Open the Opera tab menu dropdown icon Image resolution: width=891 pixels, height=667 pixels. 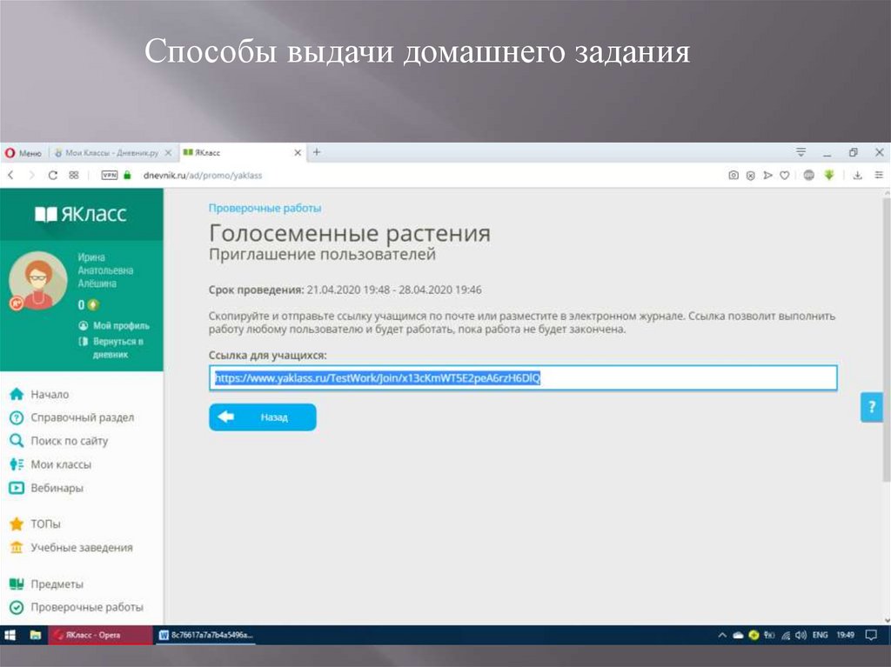tap(801, 152)
